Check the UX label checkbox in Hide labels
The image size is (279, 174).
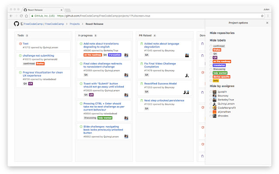point(211,57)
